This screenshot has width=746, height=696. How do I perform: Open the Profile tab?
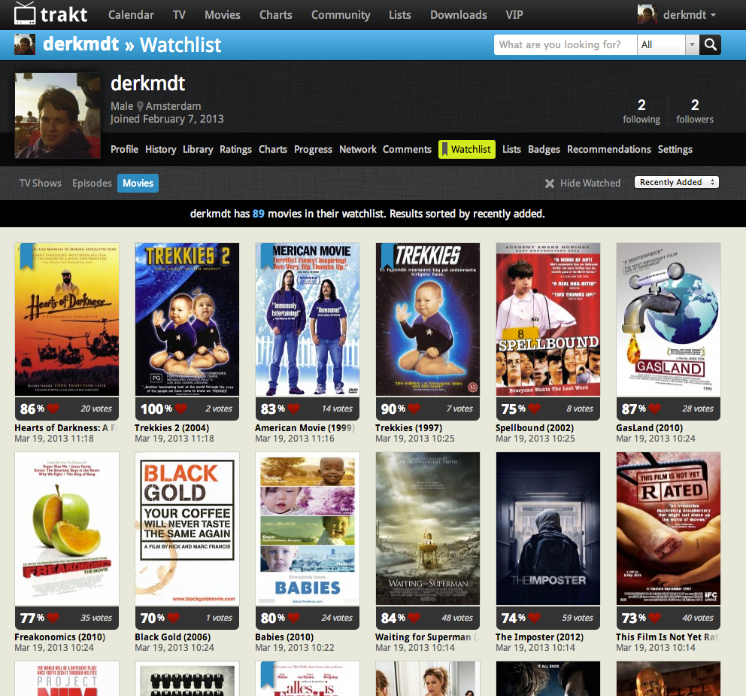[x=124, y=150]
